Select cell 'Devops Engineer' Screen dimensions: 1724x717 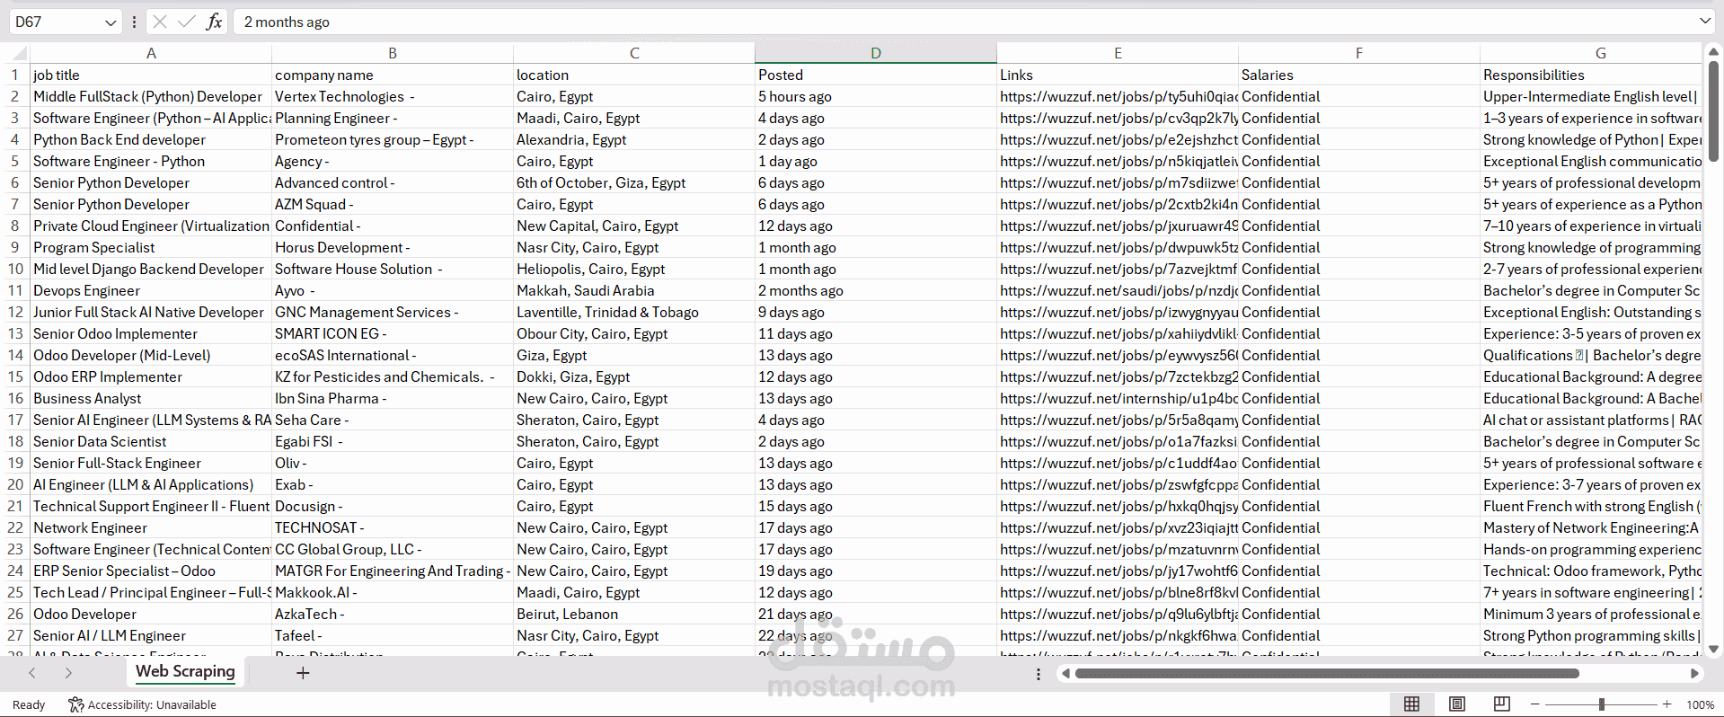click(151, 290)
